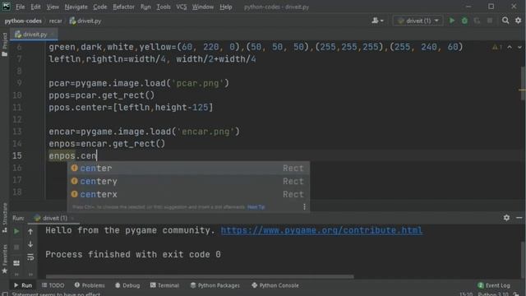This screenshot has width=526, height=296.
Task: Open Run panel options gear
Action: coord(506,218)
